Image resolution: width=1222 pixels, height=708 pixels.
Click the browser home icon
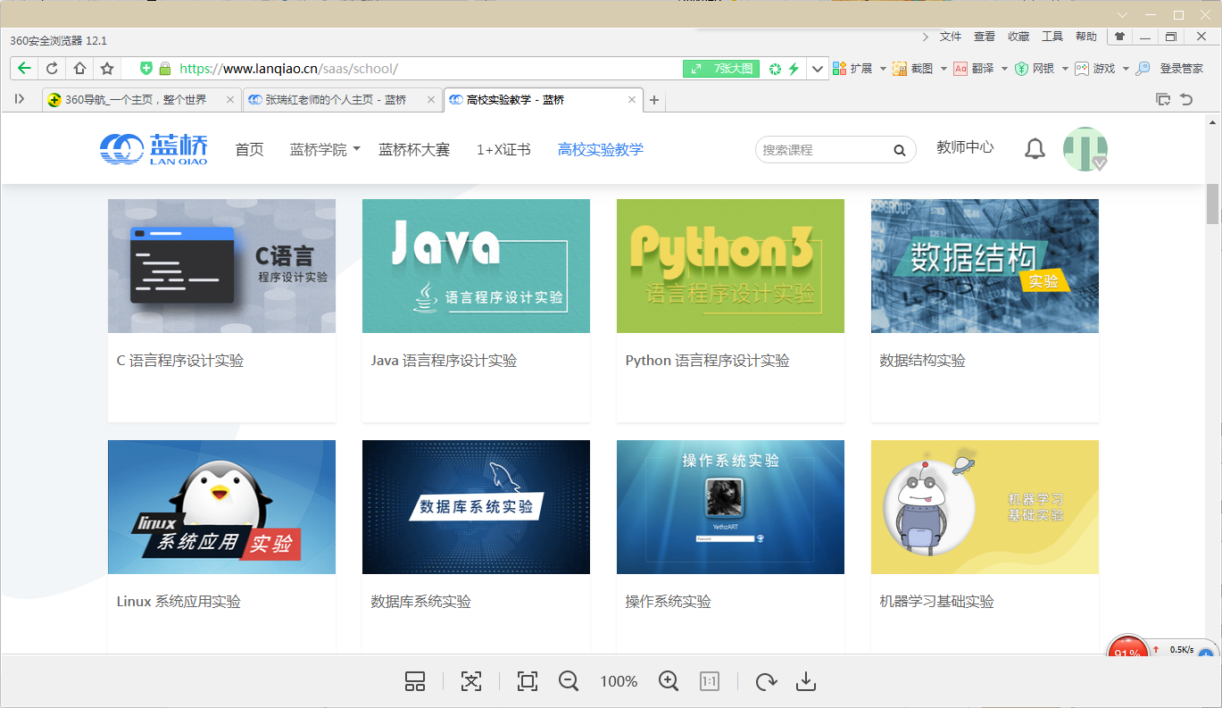(79, 69)
